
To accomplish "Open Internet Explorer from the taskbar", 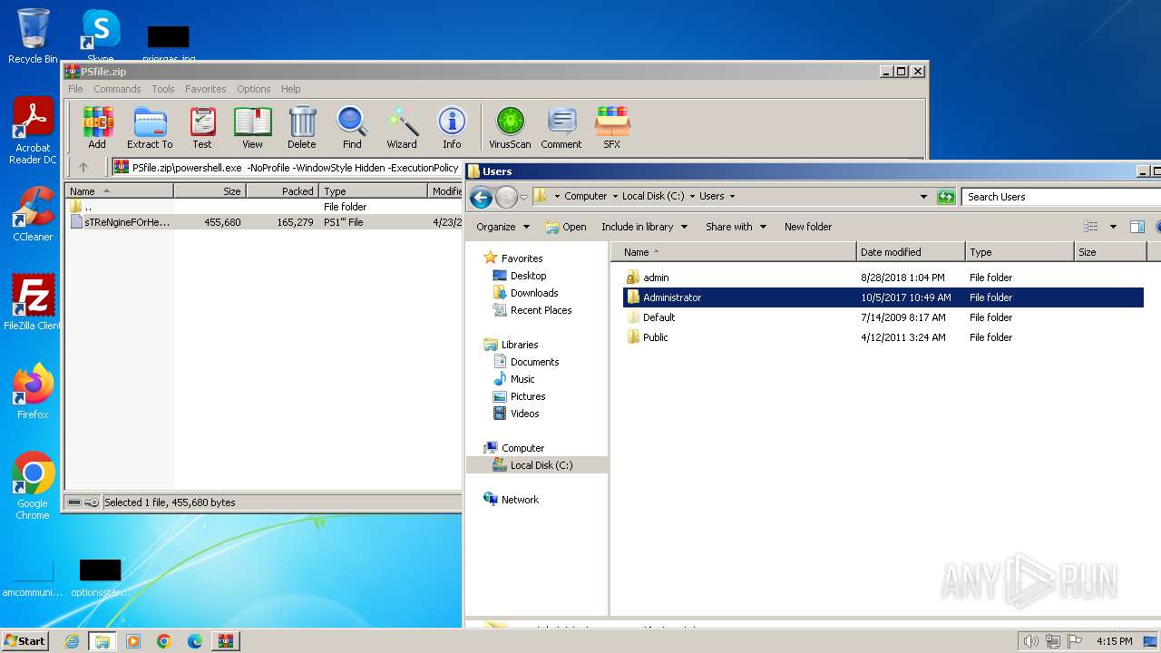I will point(72,641).
